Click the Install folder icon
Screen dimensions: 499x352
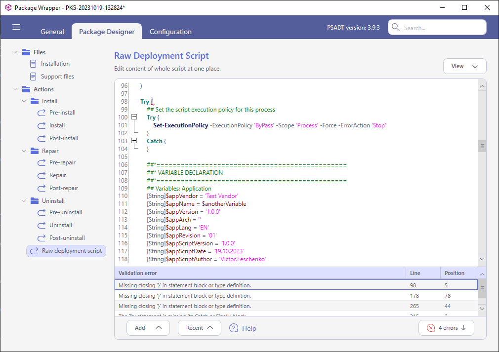(x=35, y=101)
